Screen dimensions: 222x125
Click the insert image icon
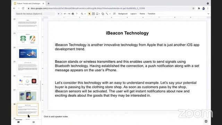[97, 14]
